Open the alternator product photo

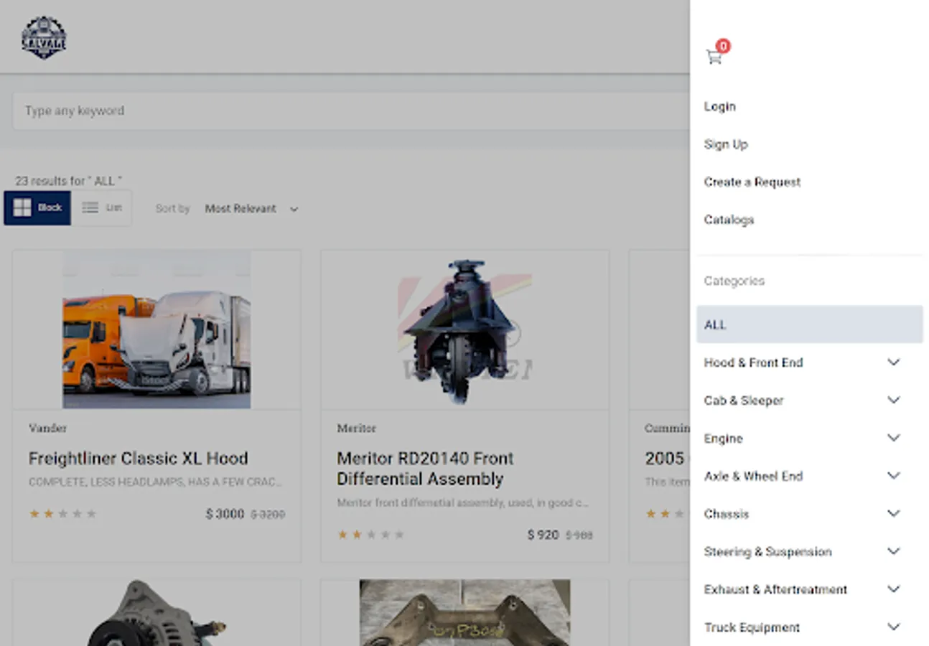[x=157, y=613]
